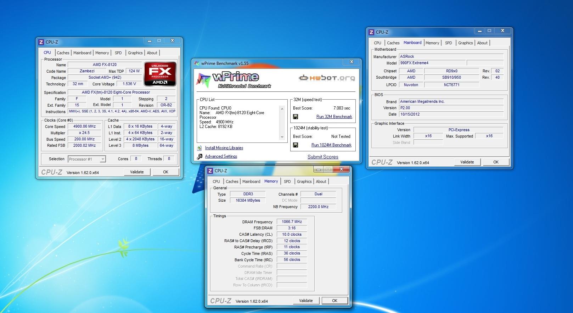Viewport: 573px width, 313px height.
Task: Click Submit Scores link
Action: [323, 157]
